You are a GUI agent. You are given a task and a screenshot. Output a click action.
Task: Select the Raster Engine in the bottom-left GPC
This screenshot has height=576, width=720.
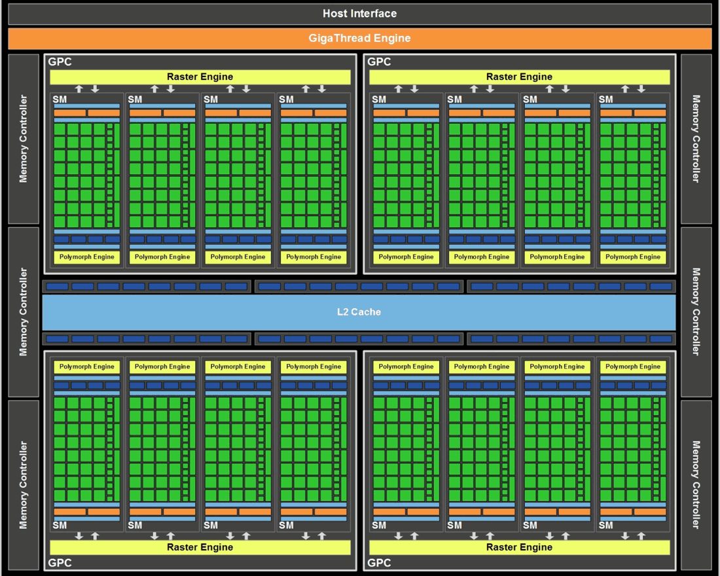point(200,547)
